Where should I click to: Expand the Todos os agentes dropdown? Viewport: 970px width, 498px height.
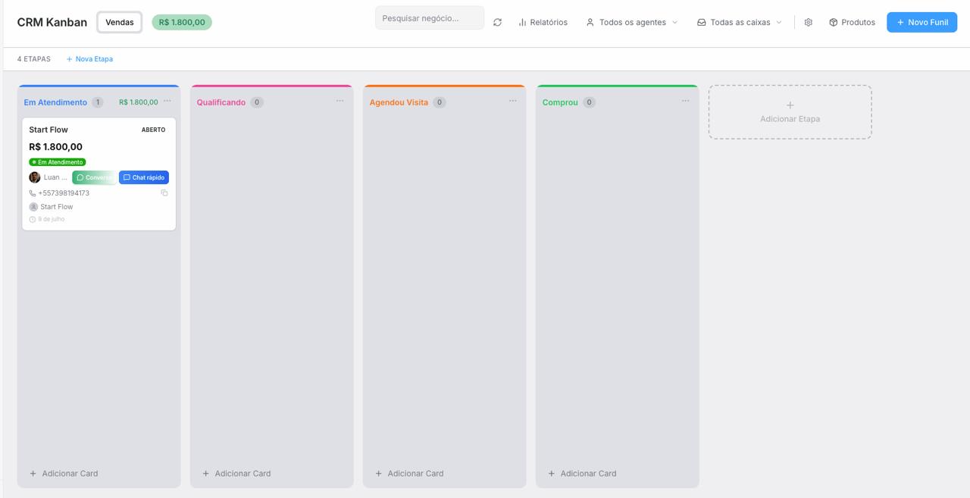[x=631, y=22]
